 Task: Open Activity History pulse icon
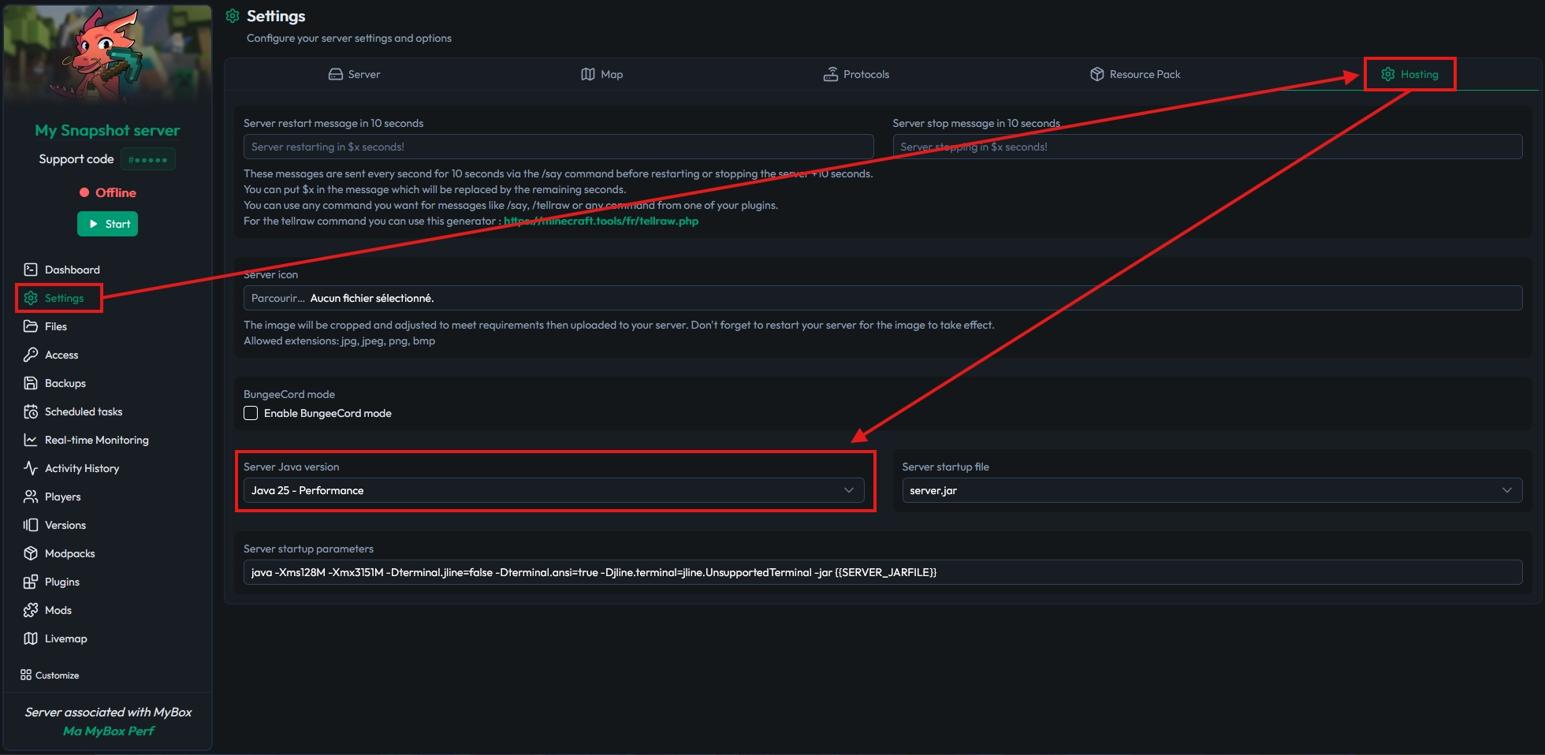(31, 468)
